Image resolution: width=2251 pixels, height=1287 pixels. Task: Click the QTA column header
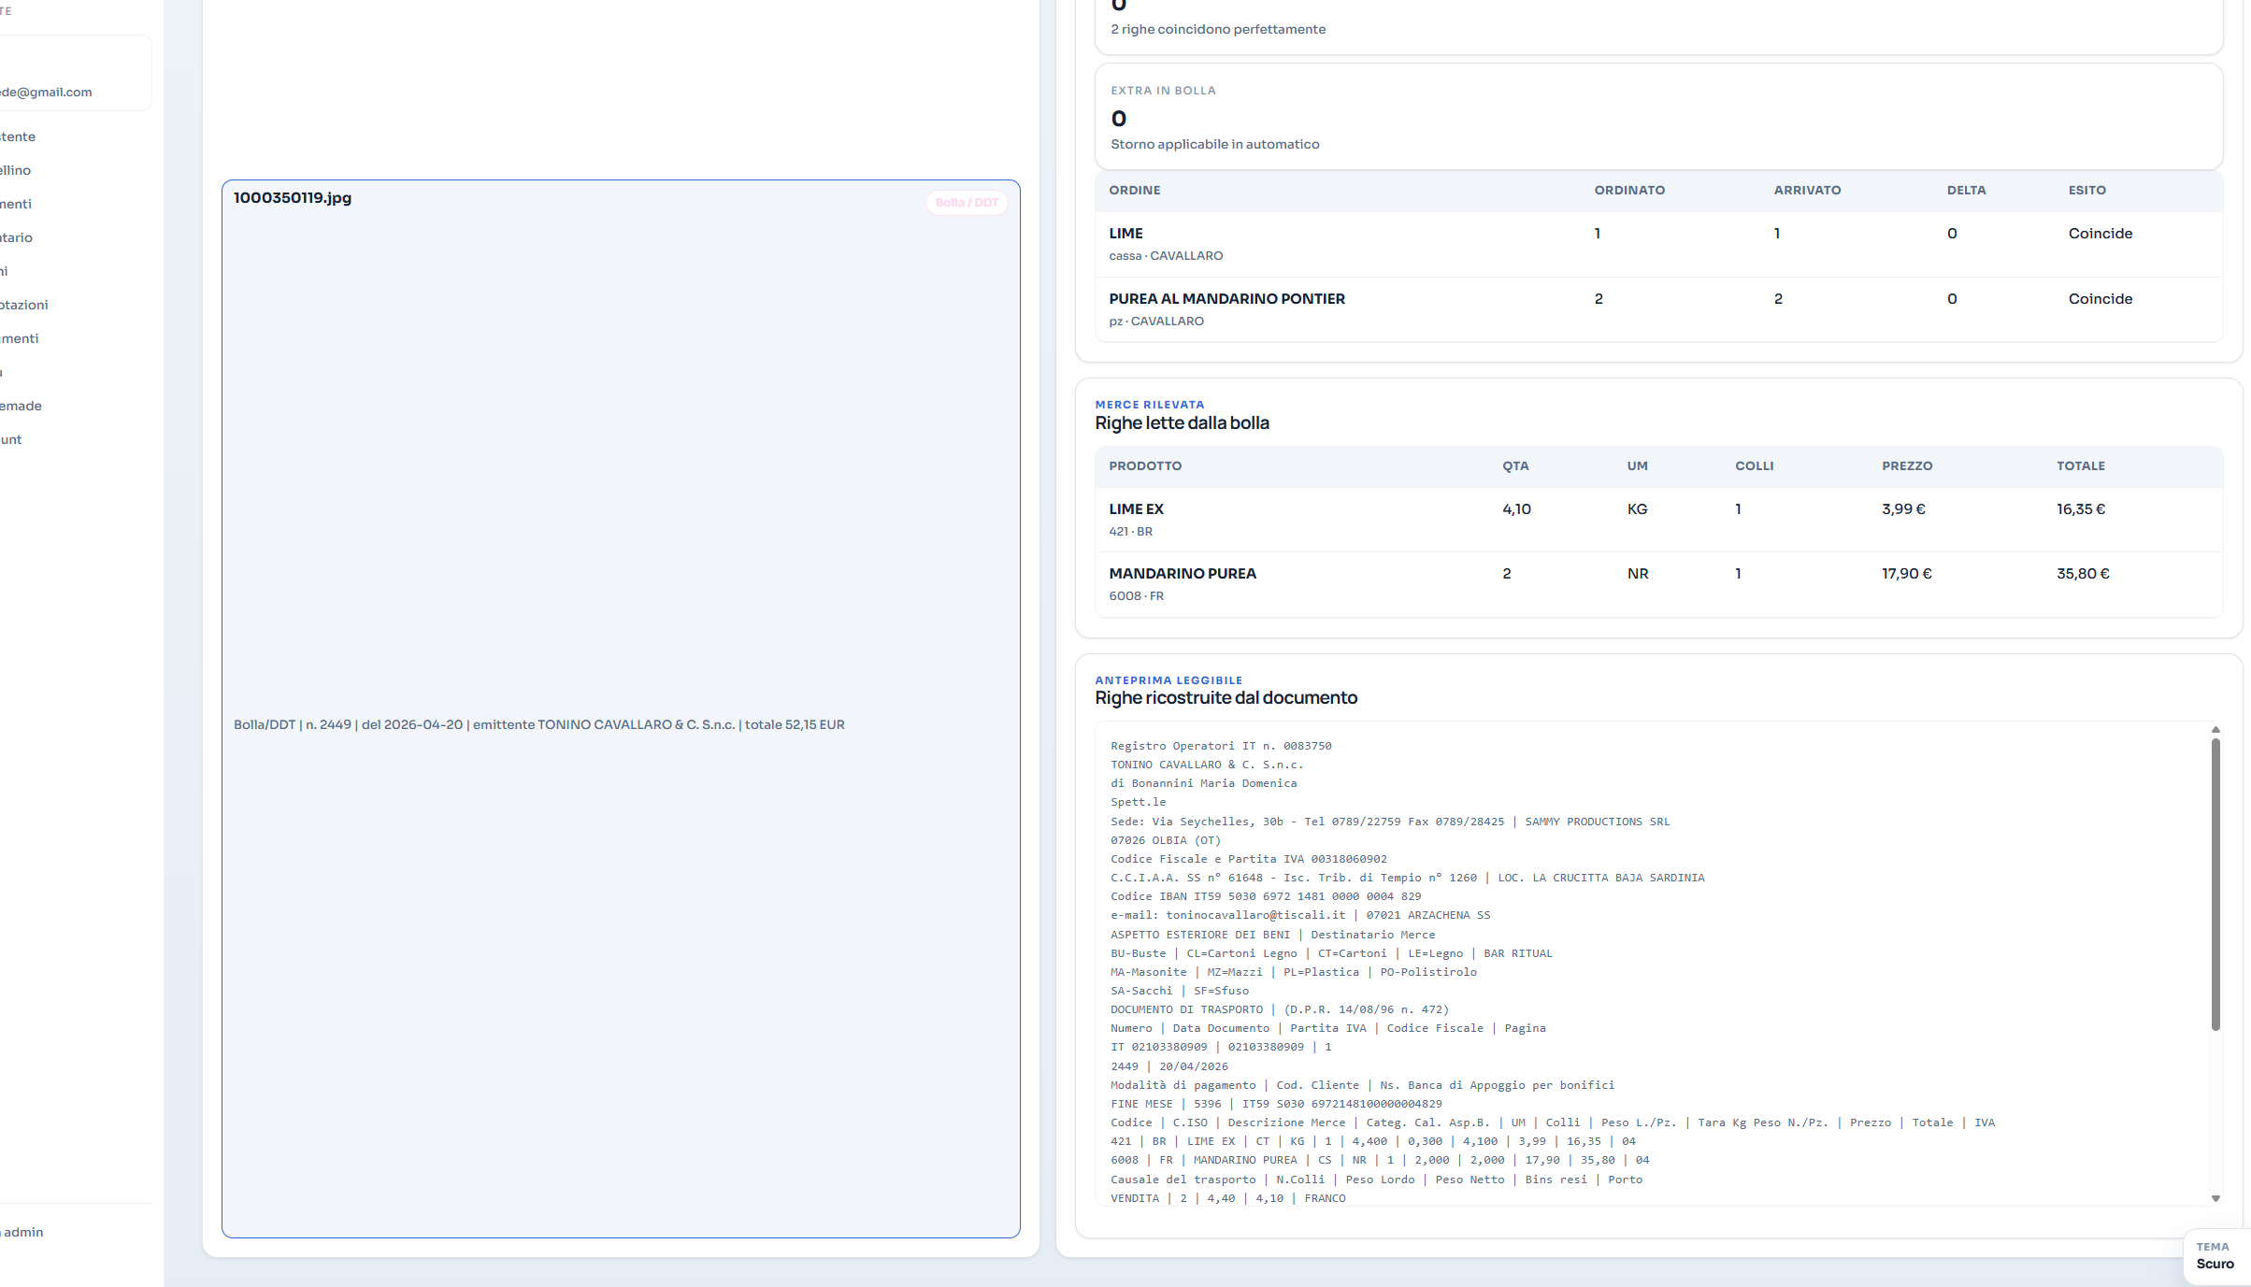pyautogui.click(x=1515, y=465)
